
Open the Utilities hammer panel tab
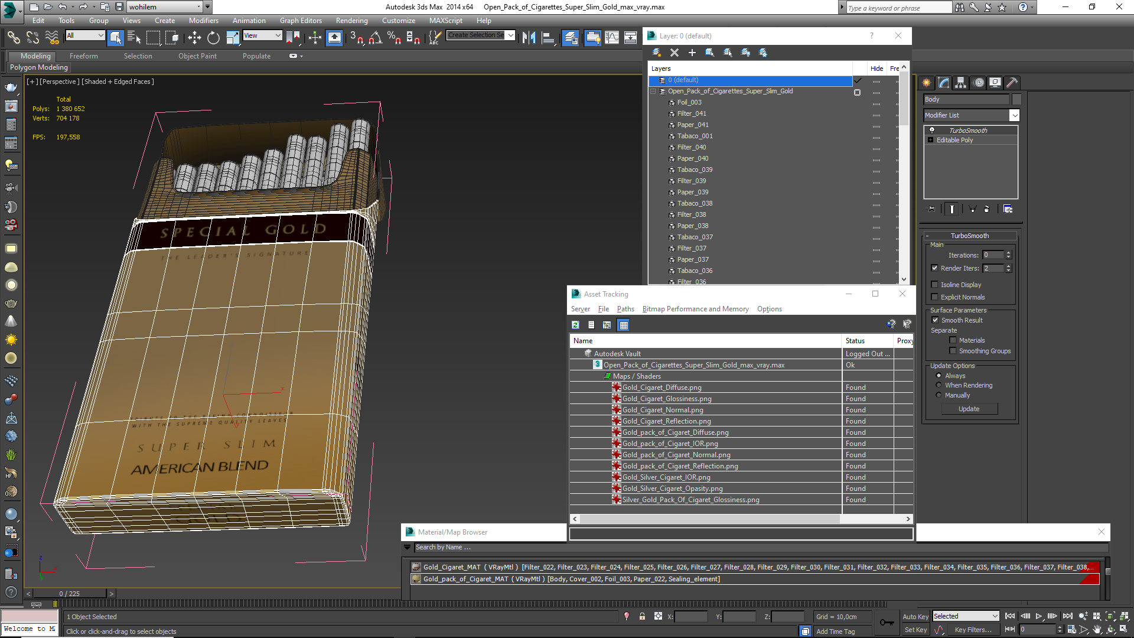tap(1012, 83)
